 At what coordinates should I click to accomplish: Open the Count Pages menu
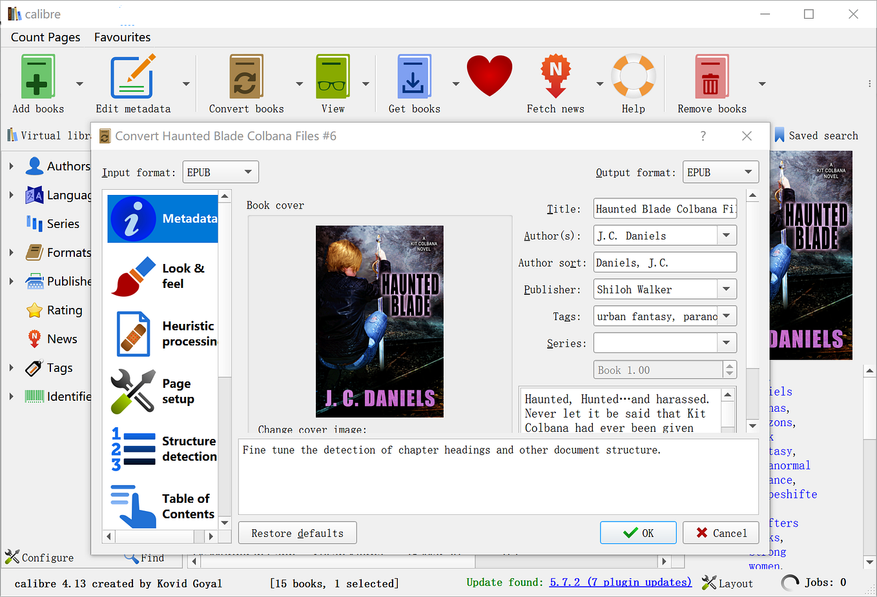(45, 37)
